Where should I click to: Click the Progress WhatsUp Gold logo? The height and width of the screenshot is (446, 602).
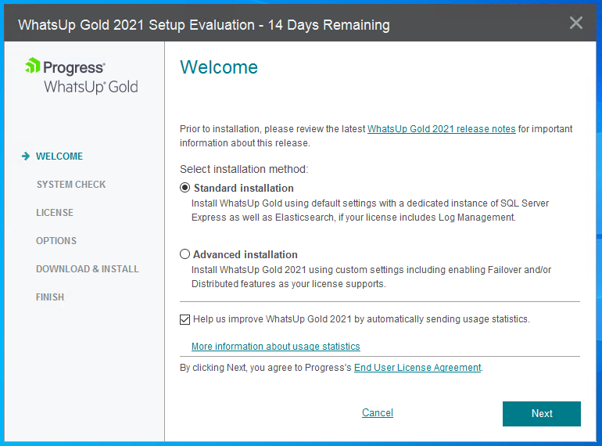pos(81,76)
